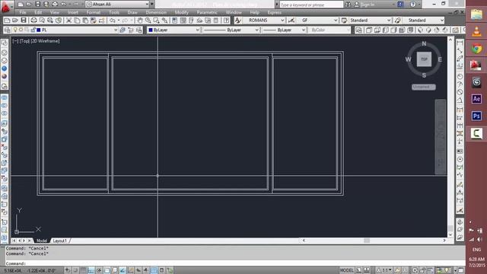This screenshot has width=487, height=274.
Task: Click the Save icon in Standard toolbar
Action: 24,21
